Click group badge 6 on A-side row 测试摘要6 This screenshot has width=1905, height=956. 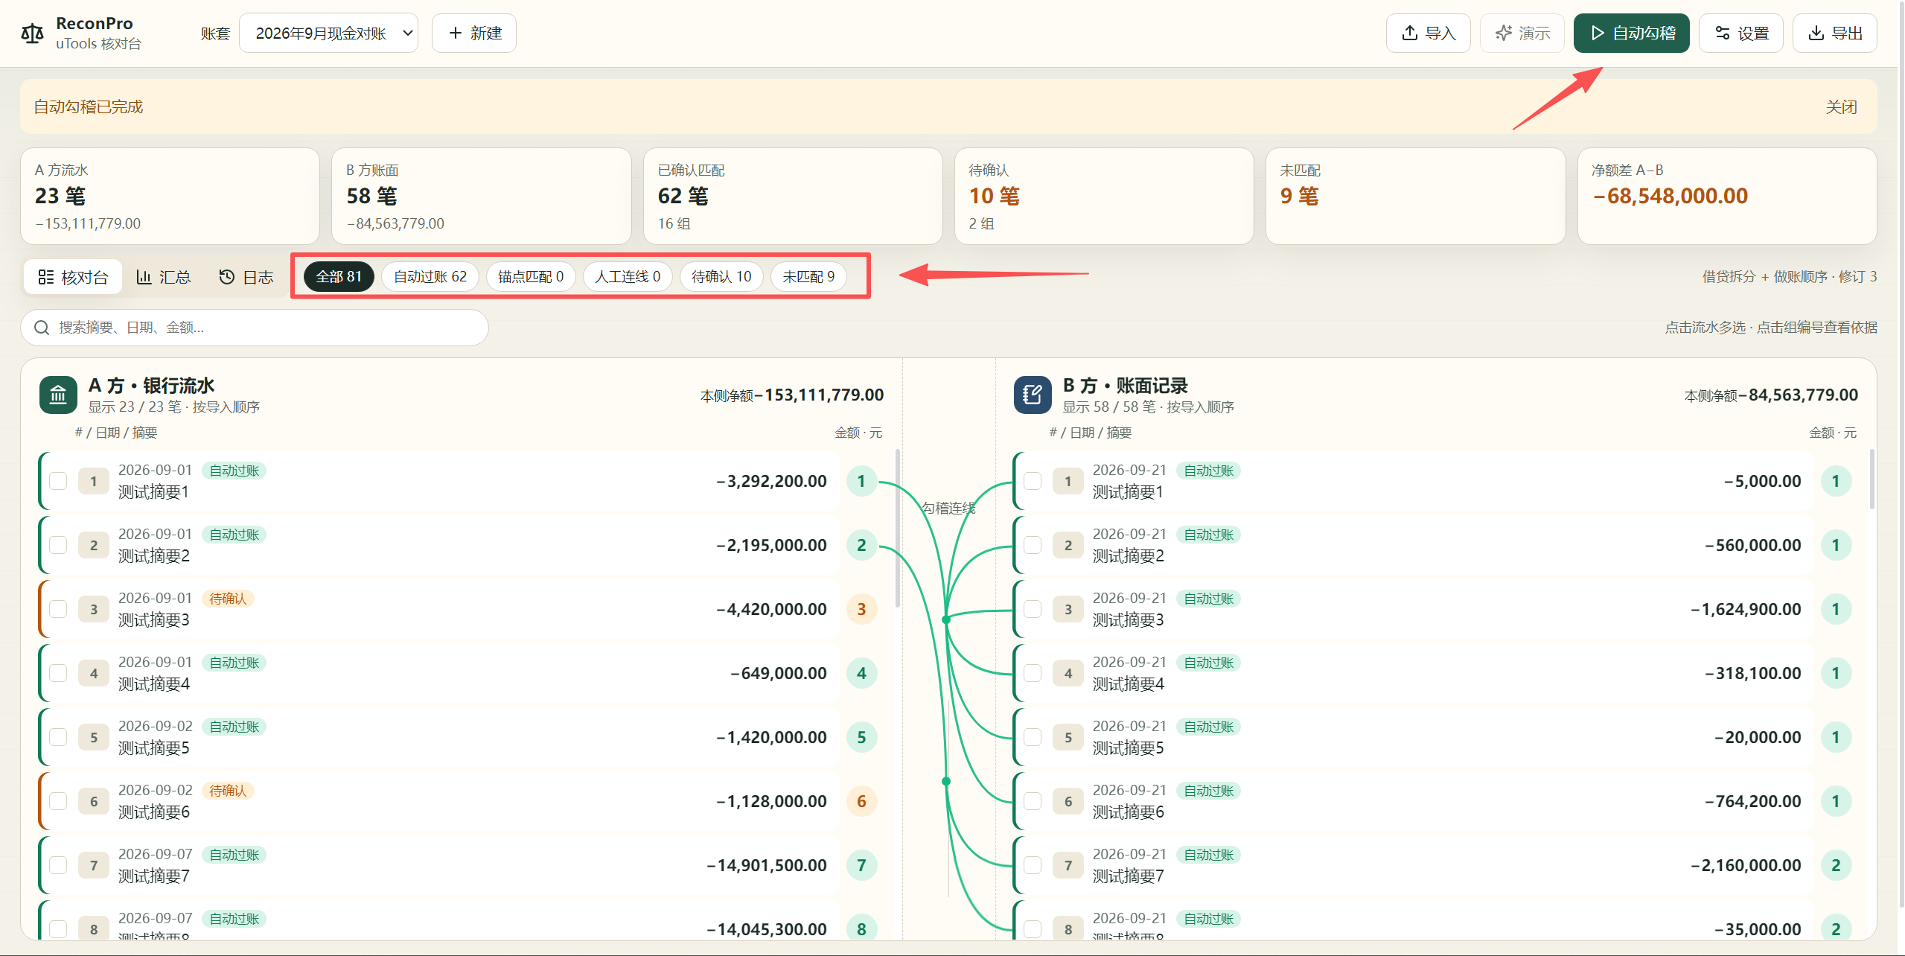861,801
